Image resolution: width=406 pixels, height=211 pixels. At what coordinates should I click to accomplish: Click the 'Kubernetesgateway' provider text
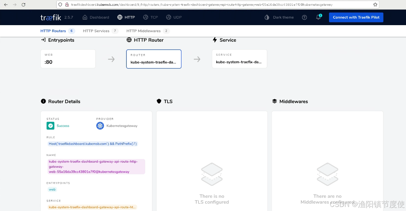(122, 126)
